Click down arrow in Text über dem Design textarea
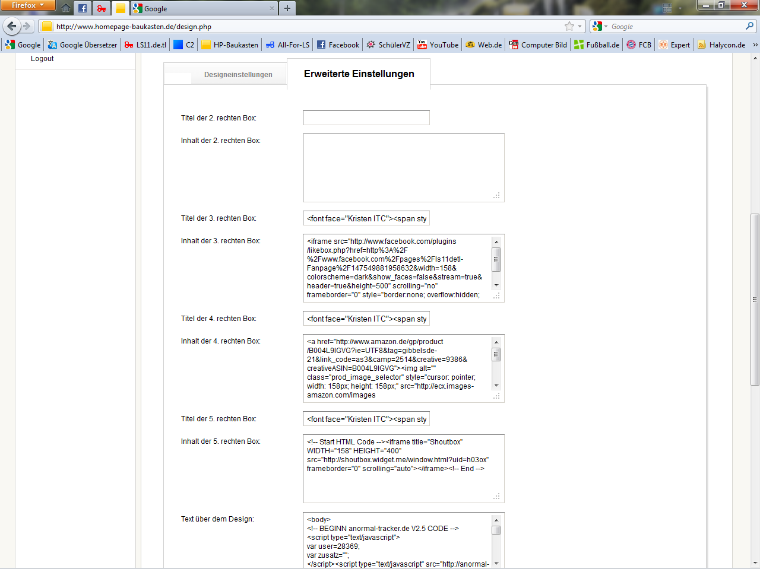 tap(496, 564)
